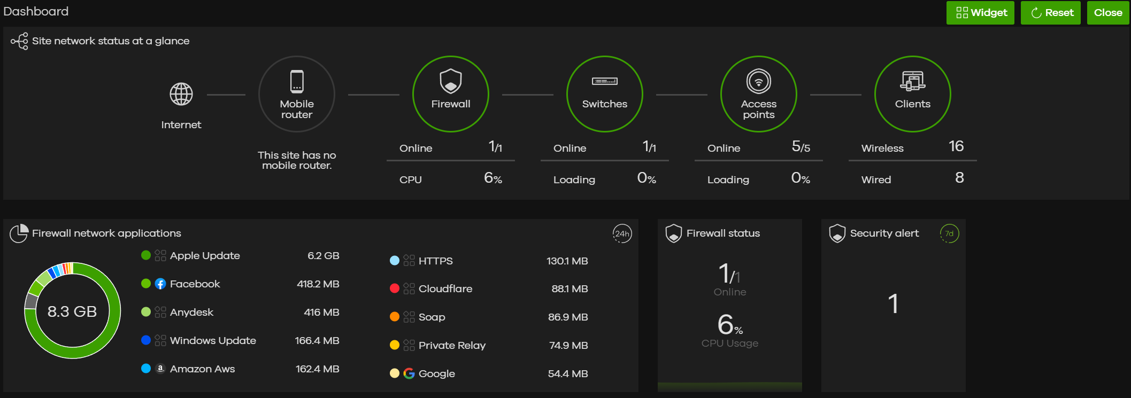Viewport: 1131px width, 398px height.
Task: Open the 7d security alert time range
Action: [x=949, y=233]
